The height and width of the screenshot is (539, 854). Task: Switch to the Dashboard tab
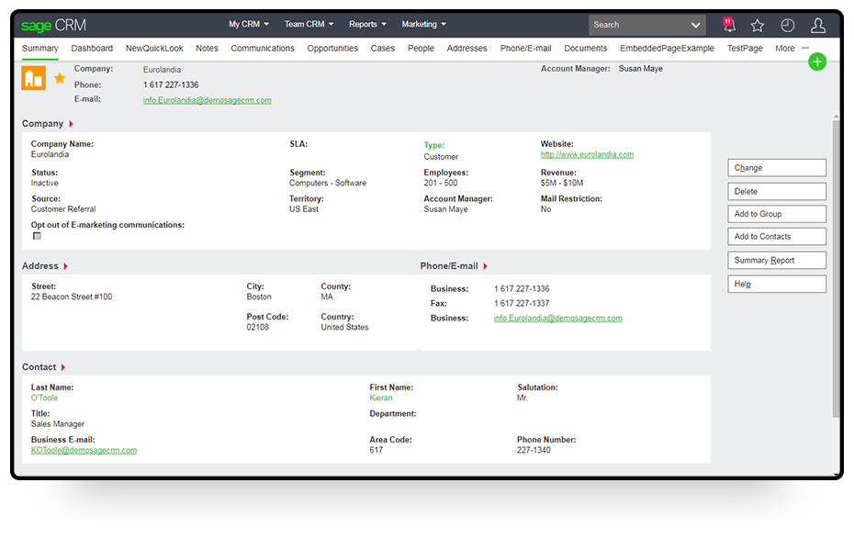click(92, 48)
